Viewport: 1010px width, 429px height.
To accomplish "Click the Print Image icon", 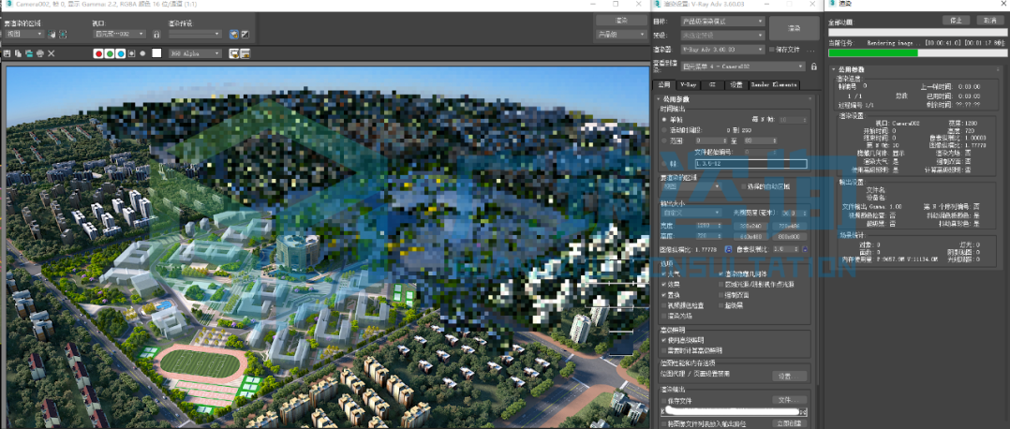I will 40,53.
